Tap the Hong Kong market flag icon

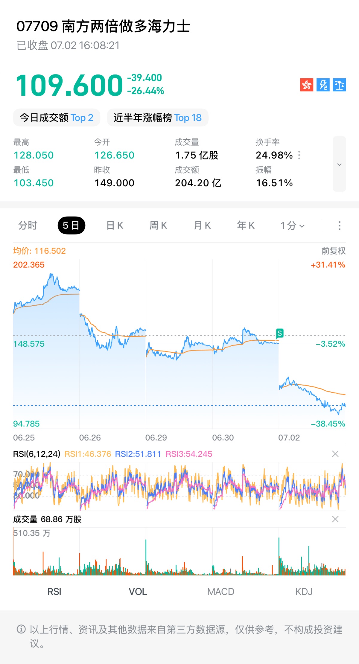click(x=307, y=85)
